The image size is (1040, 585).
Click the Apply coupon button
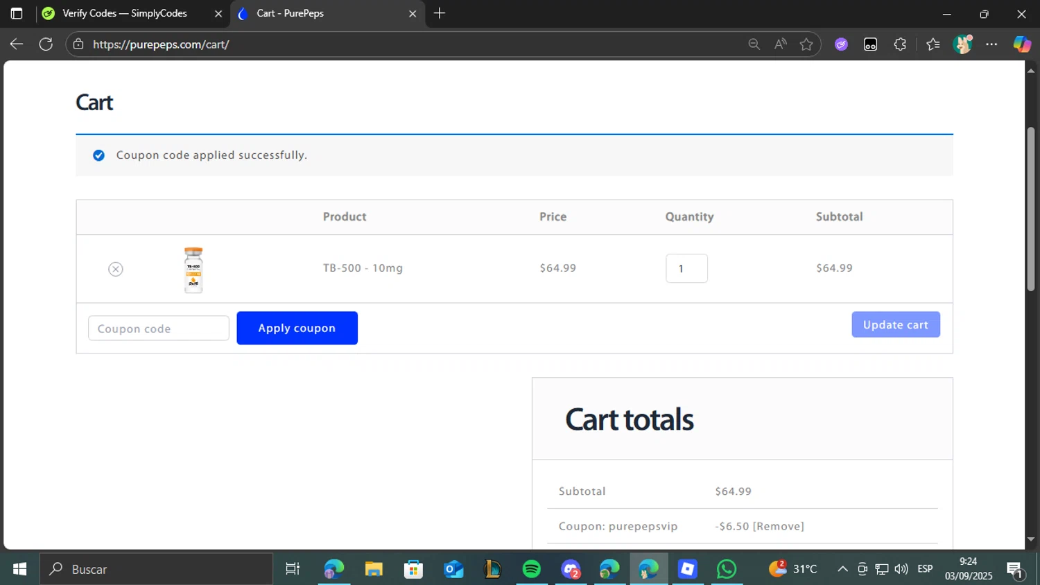pyautogui.click(x=297, y=328)
